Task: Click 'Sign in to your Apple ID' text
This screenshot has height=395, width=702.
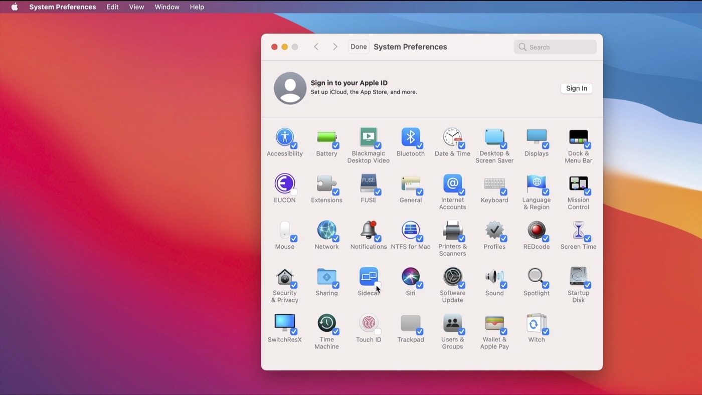Action: (349, 83)
